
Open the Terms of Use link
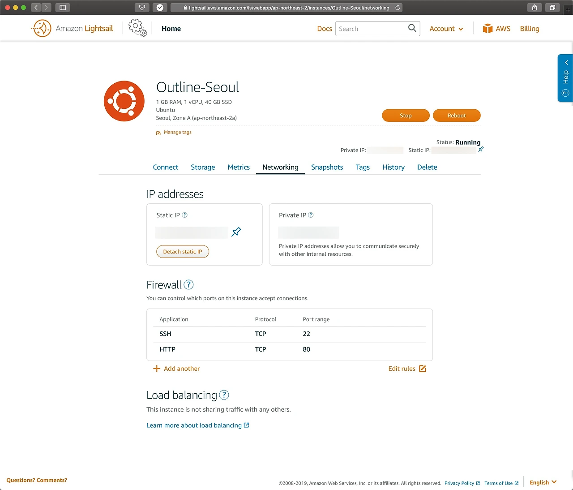tap(498, 483)
